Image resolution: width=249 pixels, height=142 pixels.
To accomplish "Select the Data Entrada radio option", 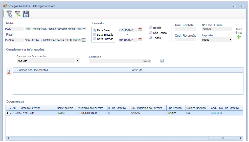I will [x=95, y=39].
